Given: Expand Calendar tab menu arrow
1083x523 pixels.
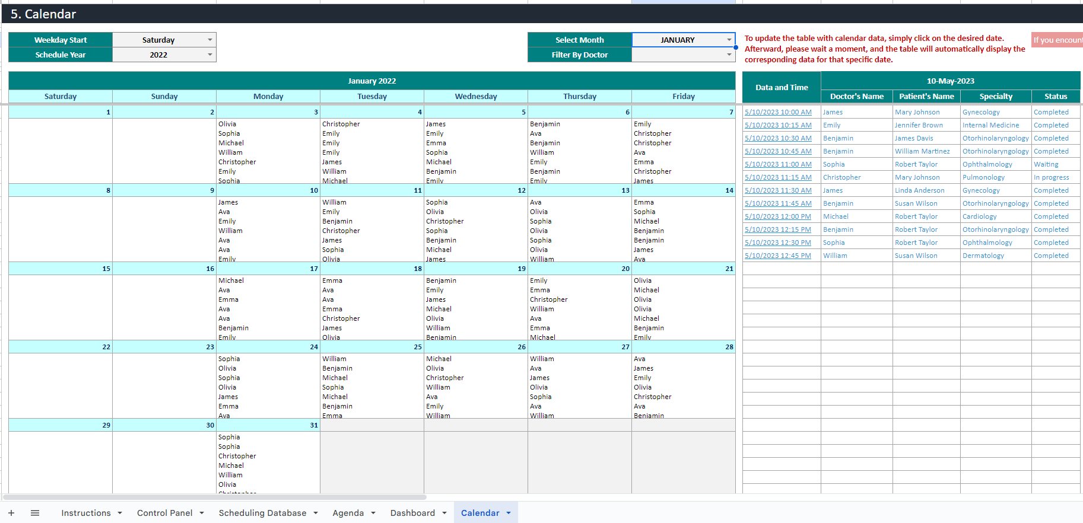Looking at the screenshot, I should 509,513.
